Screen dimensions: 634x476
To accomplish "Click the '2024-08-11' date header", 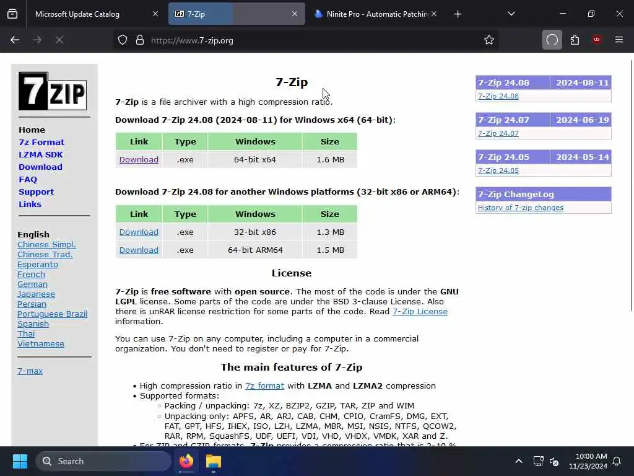I will (x=582, y=82).
